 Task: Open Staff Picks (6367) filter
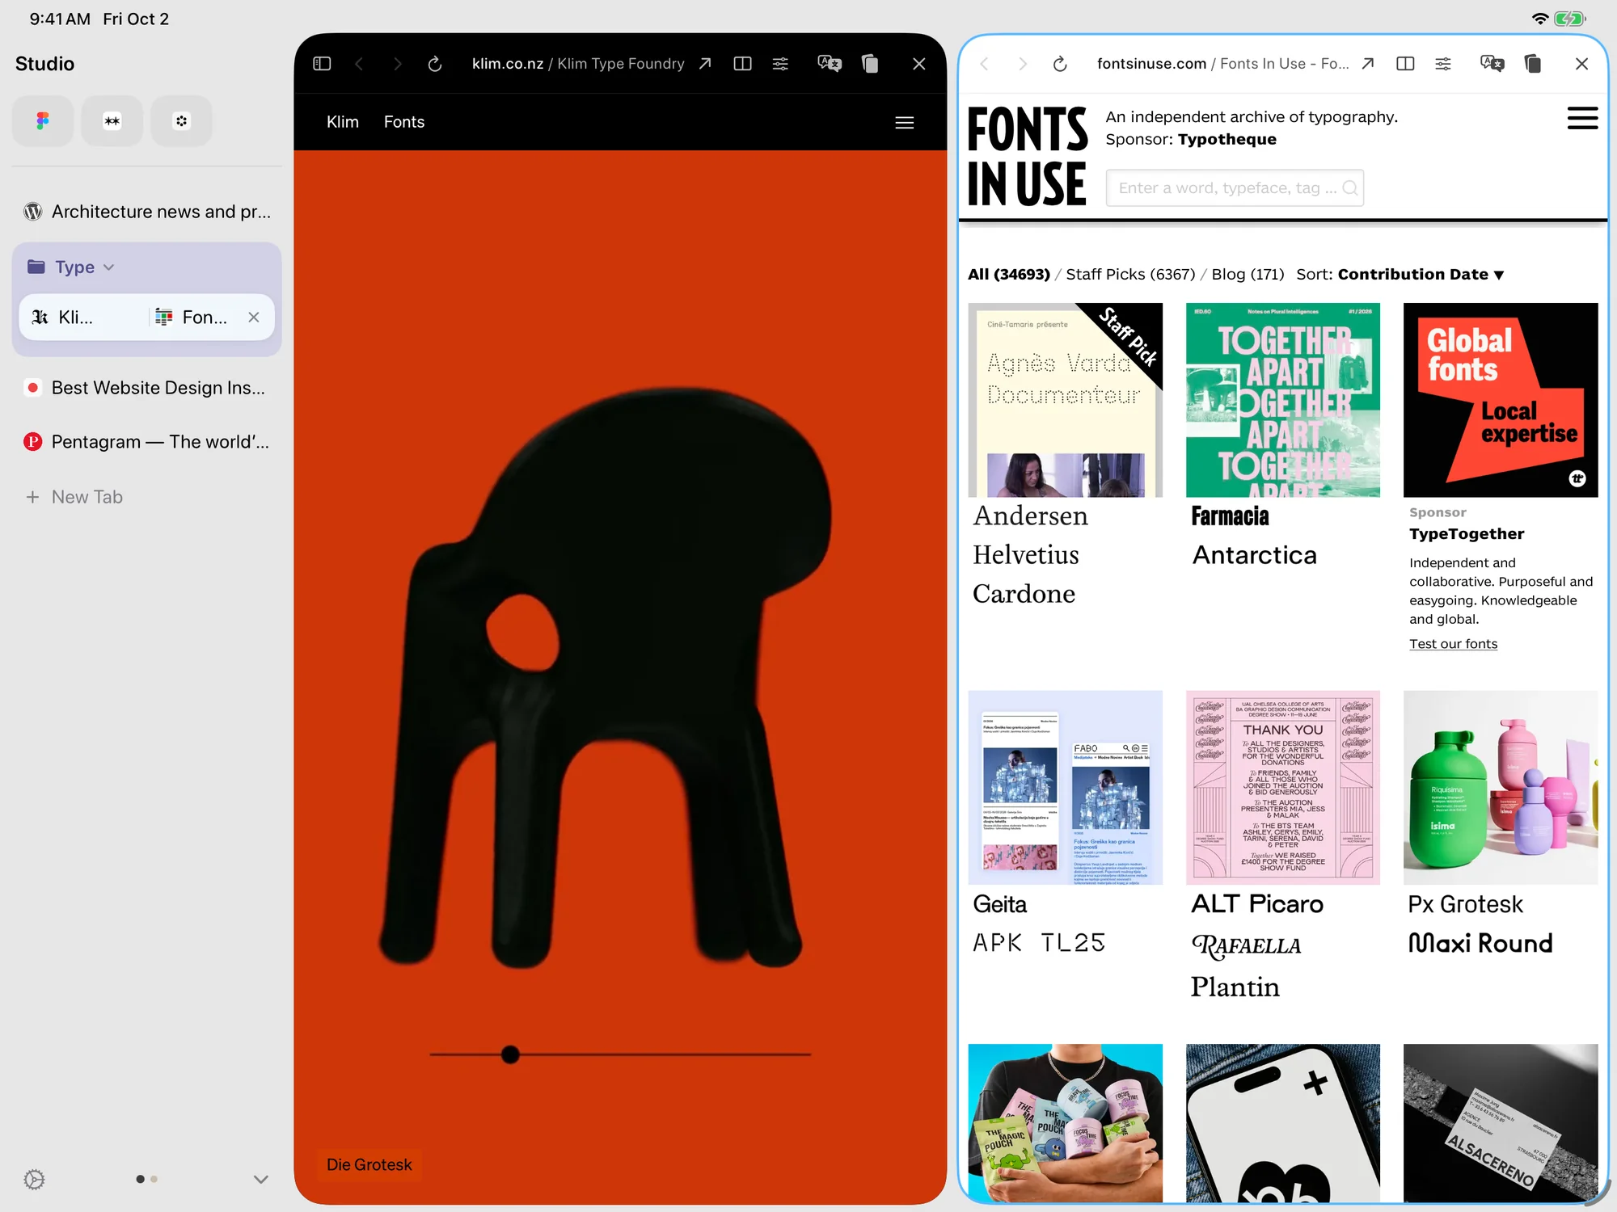(x=1130, y=275)
